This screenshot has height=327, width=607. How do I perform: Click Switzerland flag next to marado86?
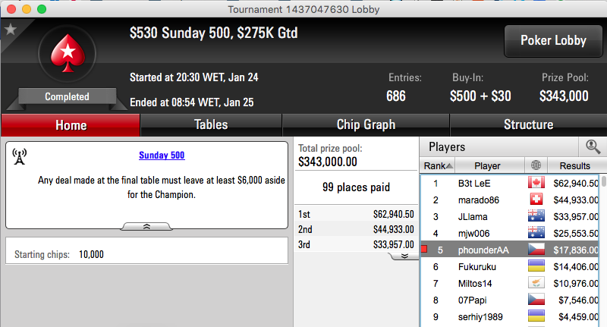pos(536,200)
